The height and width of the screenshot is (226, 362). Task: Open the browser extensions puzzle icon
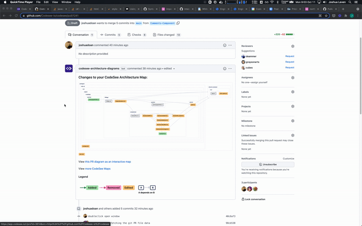point(346,16)
